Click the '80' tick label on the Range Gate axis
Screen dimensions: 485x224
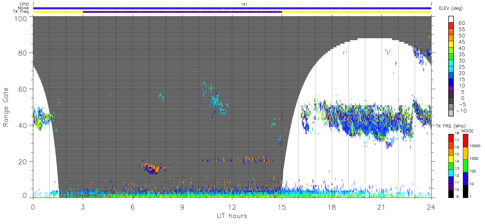(23, 53)
